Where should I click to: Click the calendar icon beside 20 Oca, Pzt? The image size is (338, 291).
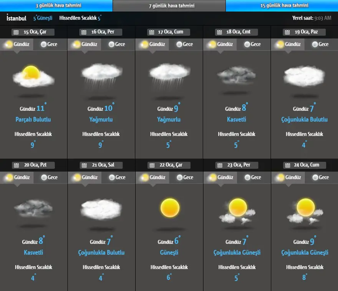[16, 165]
